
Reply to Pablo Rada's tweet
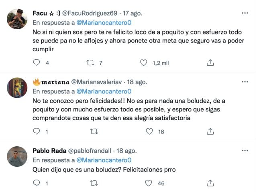click(37, 183)
